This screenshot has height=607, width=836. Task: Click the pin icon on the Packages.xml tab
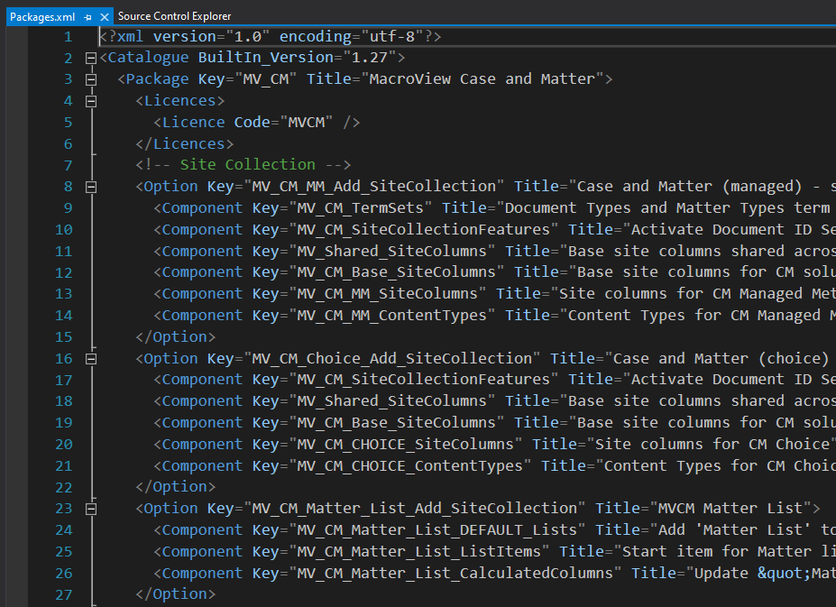(x=87, y=15)
